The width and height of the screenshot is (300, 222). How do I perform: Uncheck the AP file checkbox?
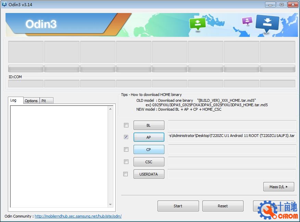click(x=126, y=137)
